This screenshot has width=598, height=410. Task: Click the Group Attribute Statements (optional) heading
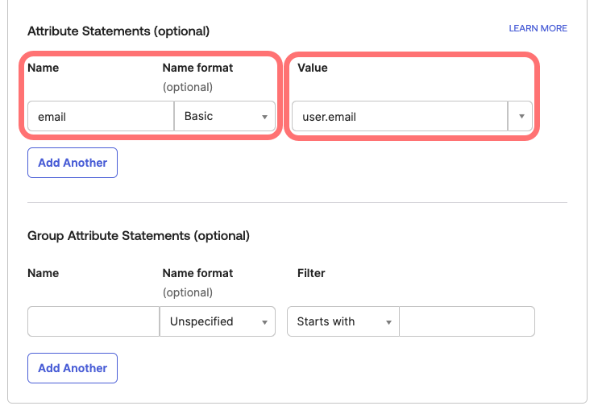pos(139,236)
